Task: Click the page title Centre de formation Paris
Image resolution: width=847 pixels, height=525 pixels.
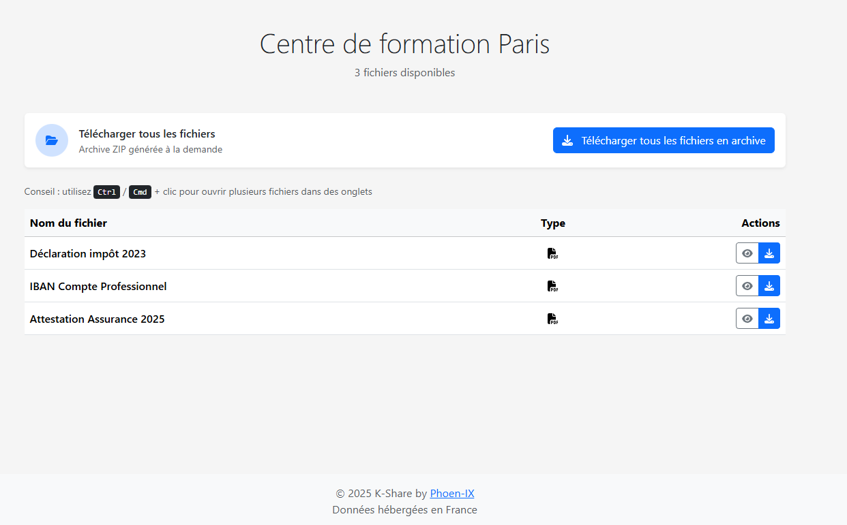Action: (404, 44)
